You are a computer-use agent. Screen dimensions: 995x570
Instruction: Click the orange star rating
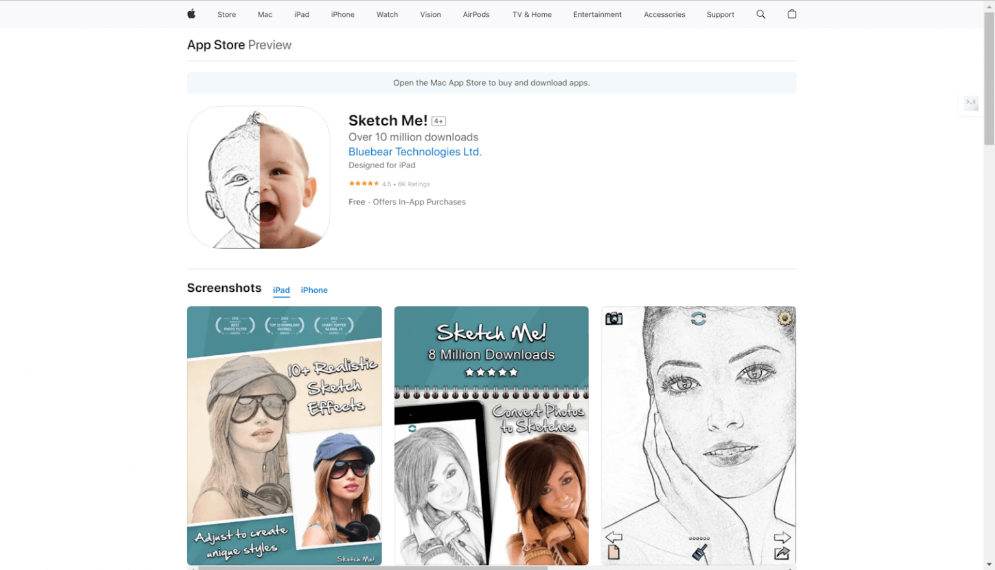point(364,184)
